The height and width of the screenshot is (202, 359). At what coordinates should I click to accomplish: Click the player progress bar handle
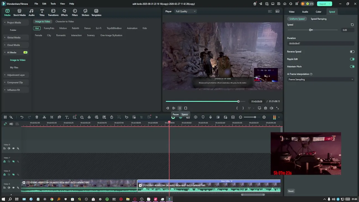(238, 101)
